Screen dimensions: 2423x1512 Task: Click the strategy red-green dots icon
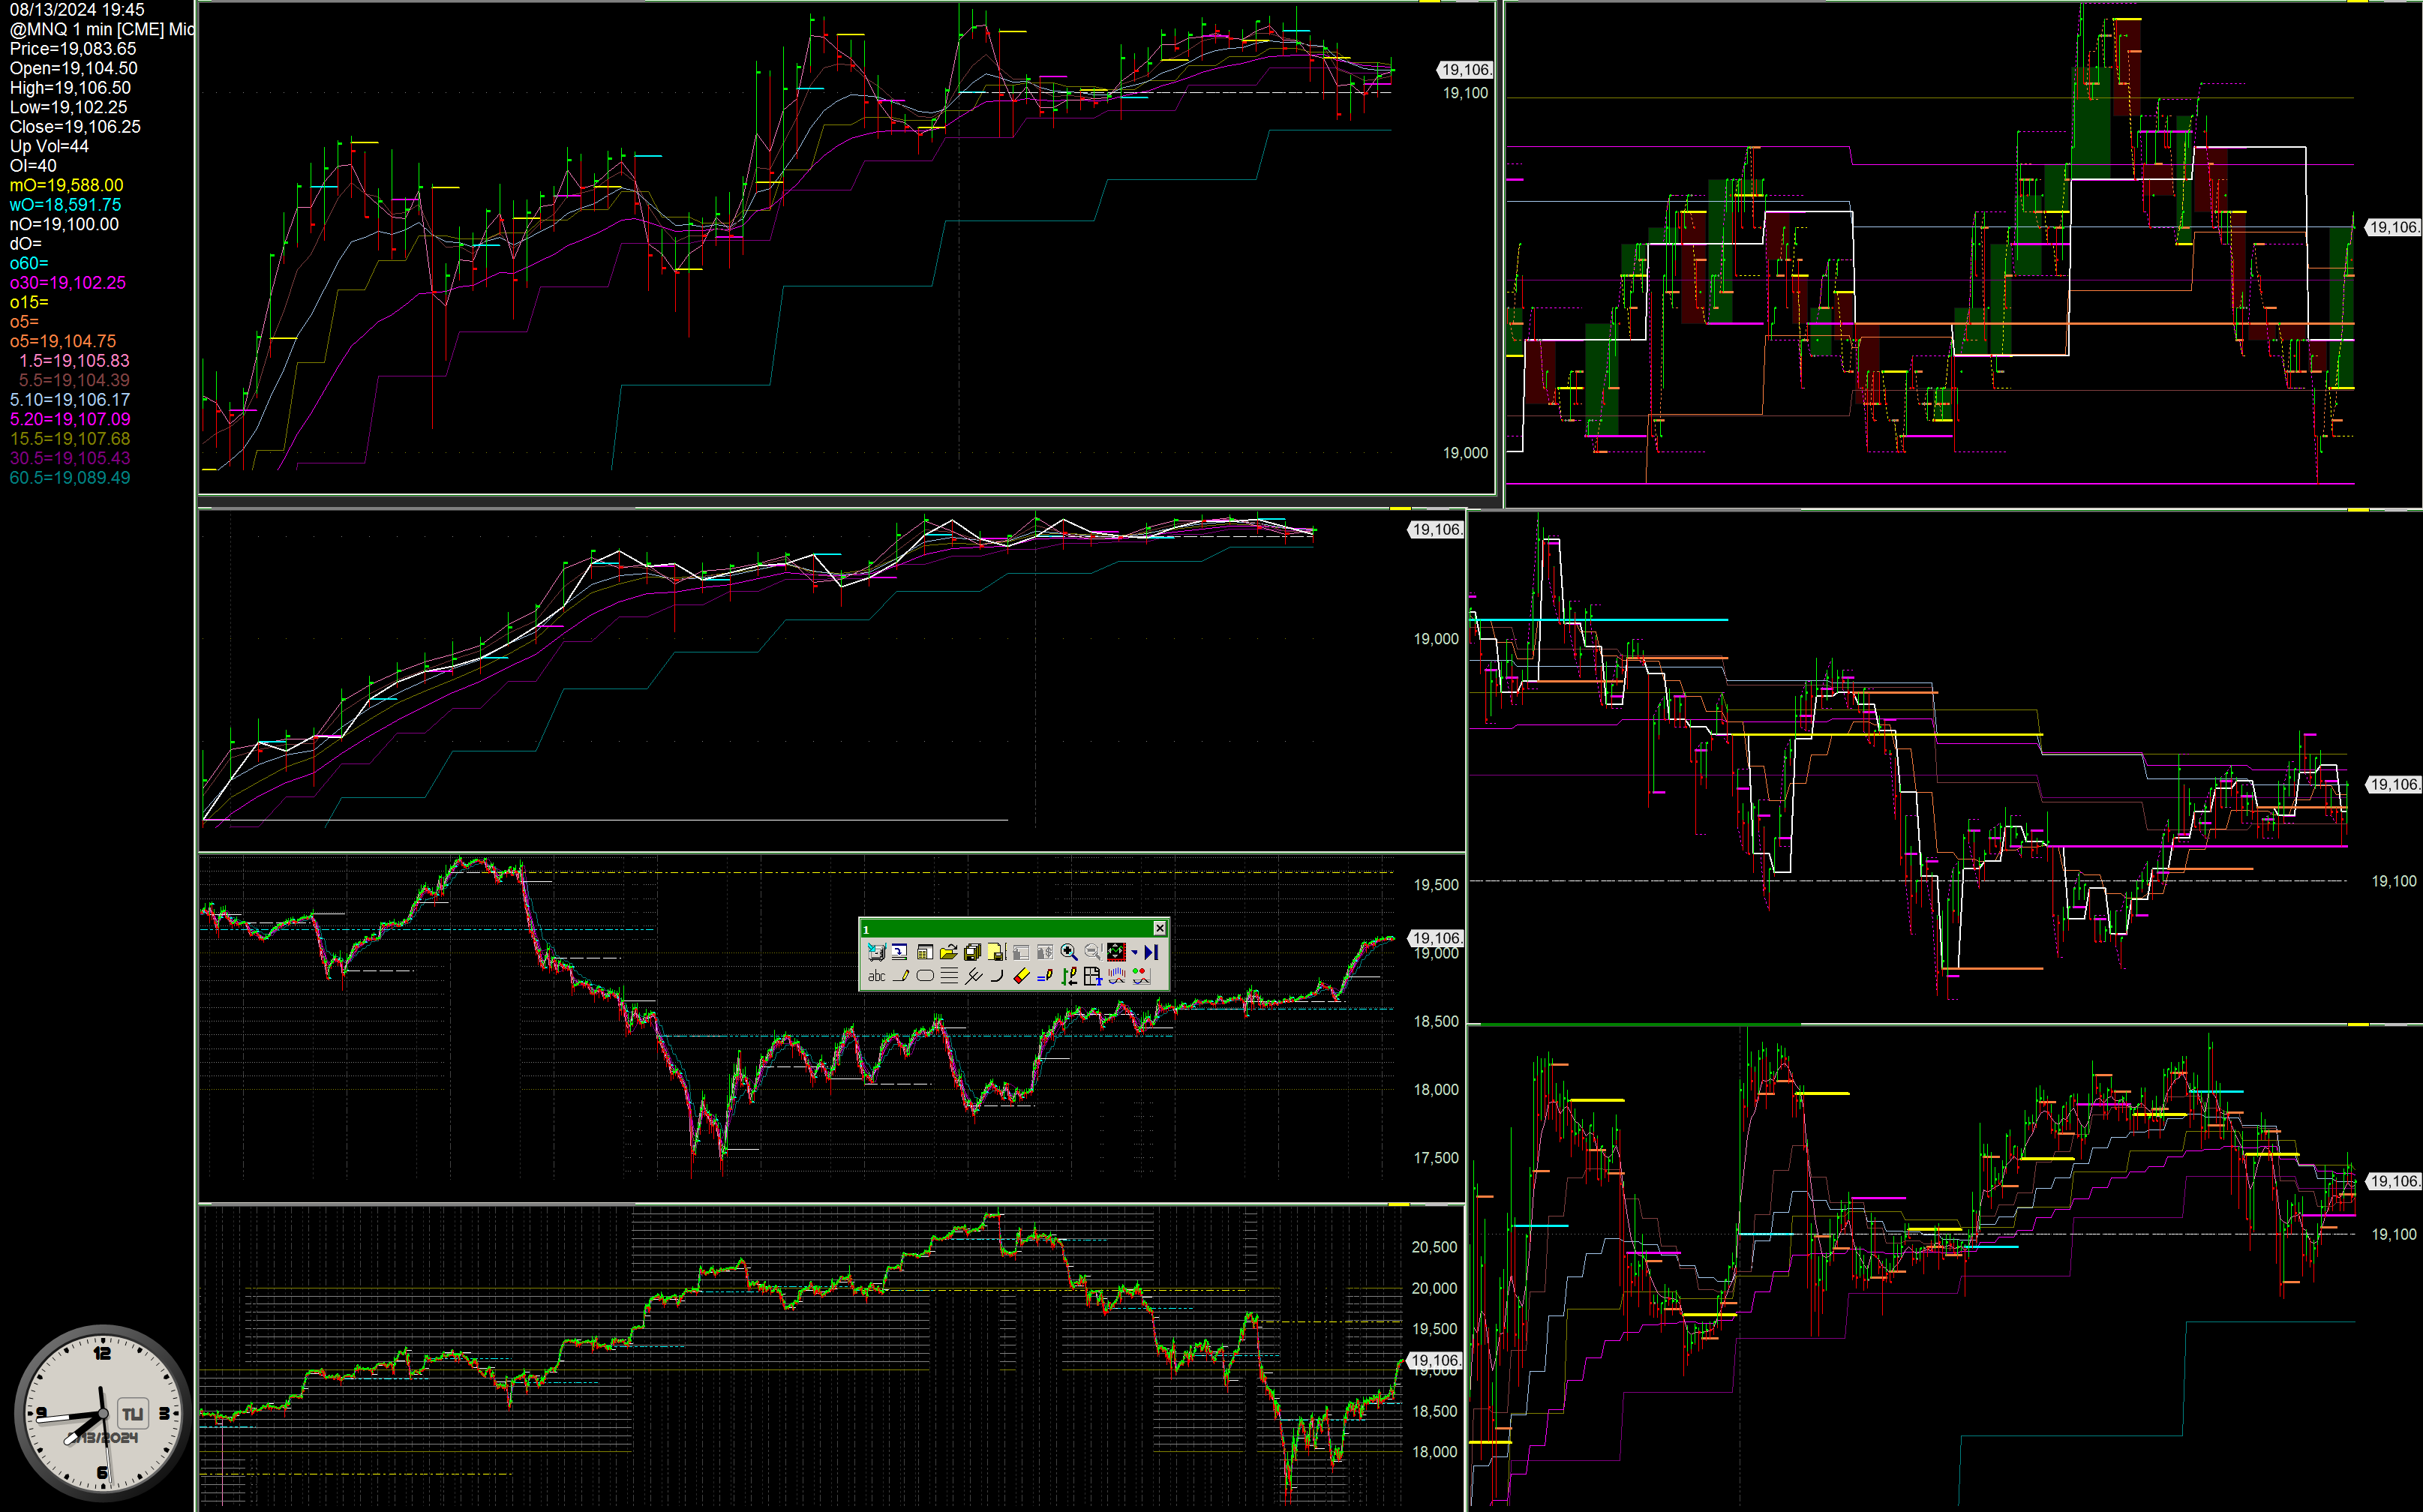1141,976
